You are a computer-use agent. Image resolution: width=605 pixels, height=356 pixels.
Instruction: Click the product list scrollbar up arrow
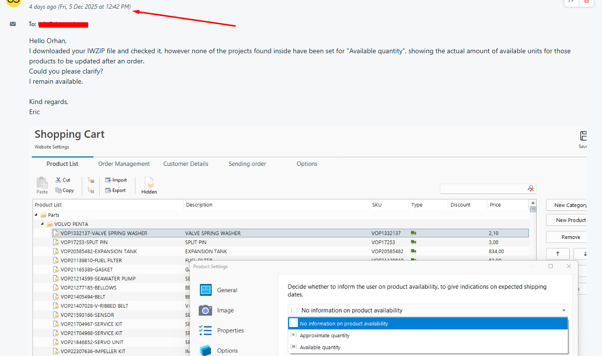[x=533, y=203]
